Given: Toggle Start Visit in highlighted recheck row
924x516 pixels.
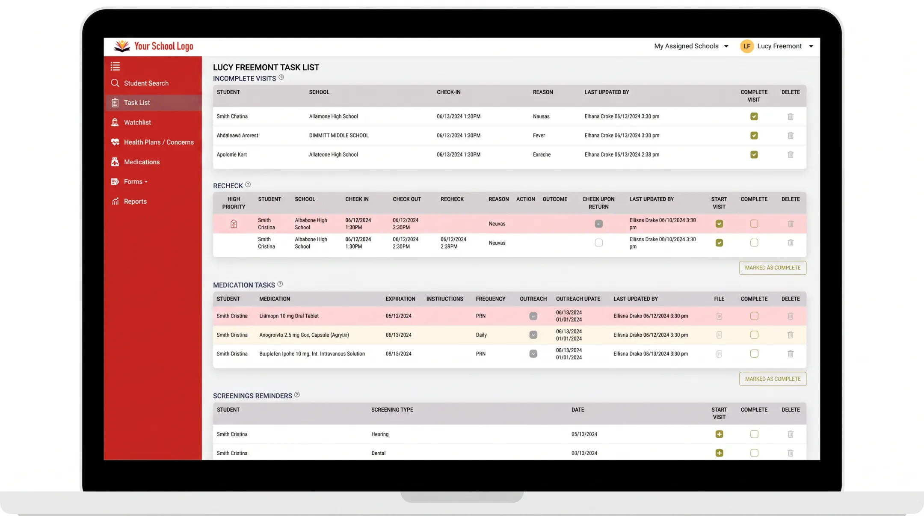Looking at the screenshot, I should coord(719,224).
